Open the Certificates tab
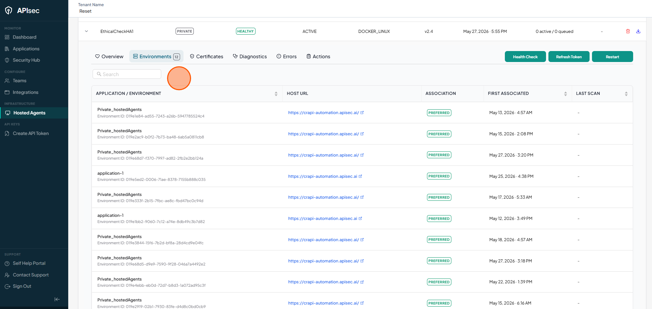This screenshot has height=309, width=652. click(206, 57)
